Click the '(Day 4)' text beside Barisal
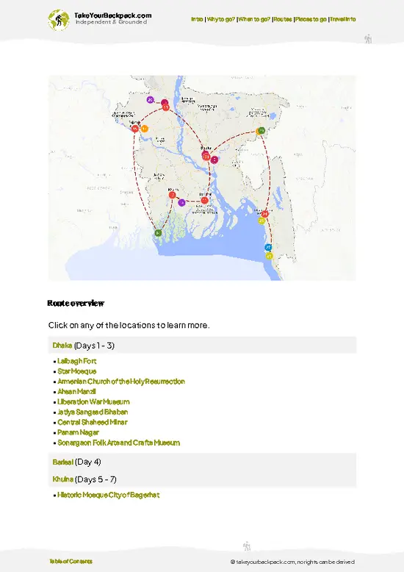 88,462
